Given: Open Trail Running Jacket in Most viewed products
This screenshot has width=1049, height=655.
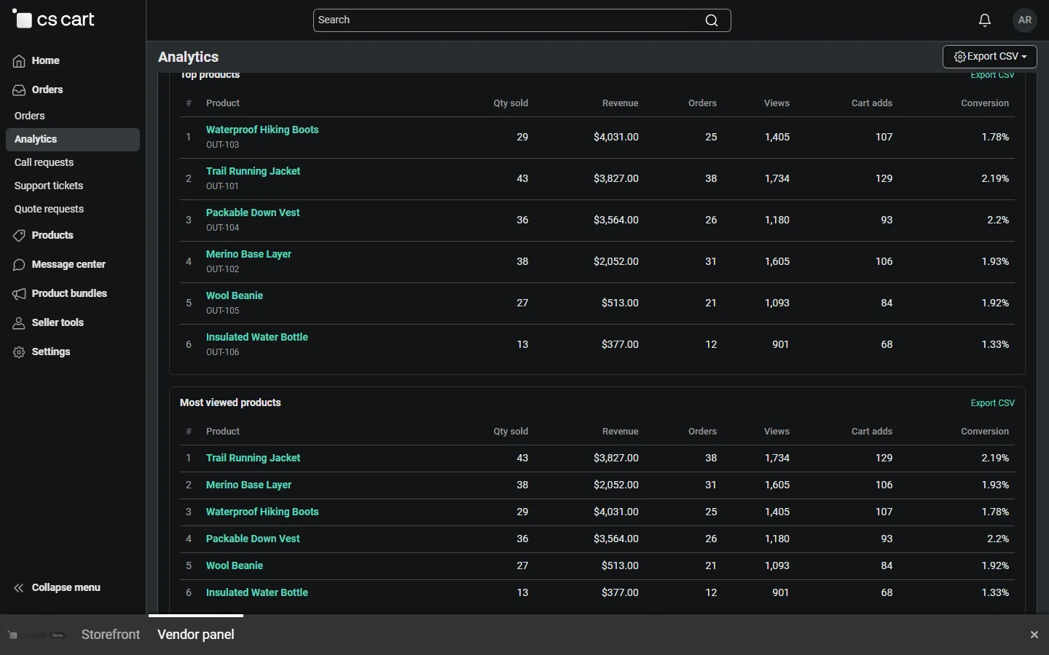Looking at the screenshot, I should click(x=253, y=458).
